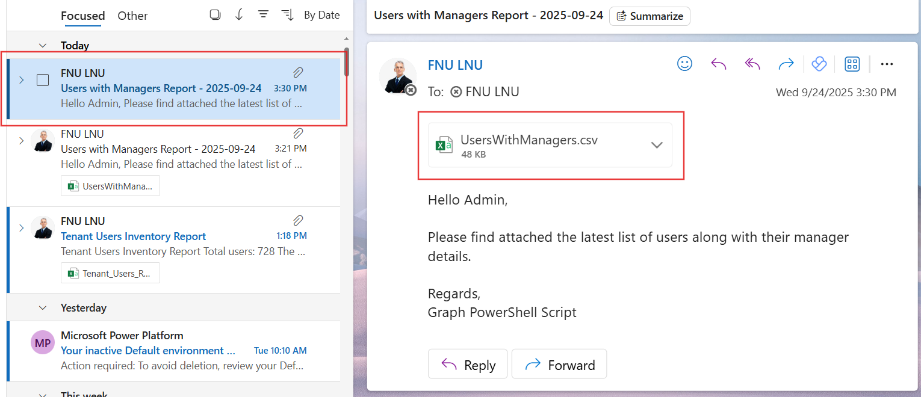The height and width of the screenshot is (397, 921).
Task: Toggle sort direction arrow in list header
Action: pyautogui.click(x=239, y=15)
